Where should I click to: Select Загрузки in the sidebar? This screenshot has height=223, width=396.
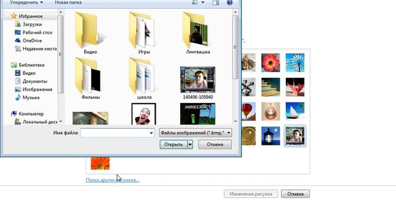point(32,24)
